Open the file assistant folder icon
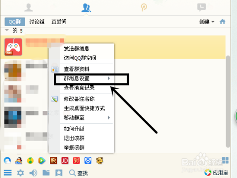Viewport: 237px width, 178px height. click(46, 173)
